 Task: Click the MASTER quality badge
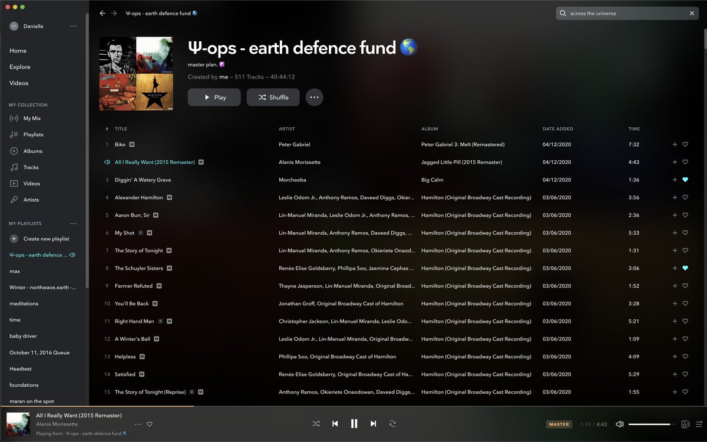(559, 424)
